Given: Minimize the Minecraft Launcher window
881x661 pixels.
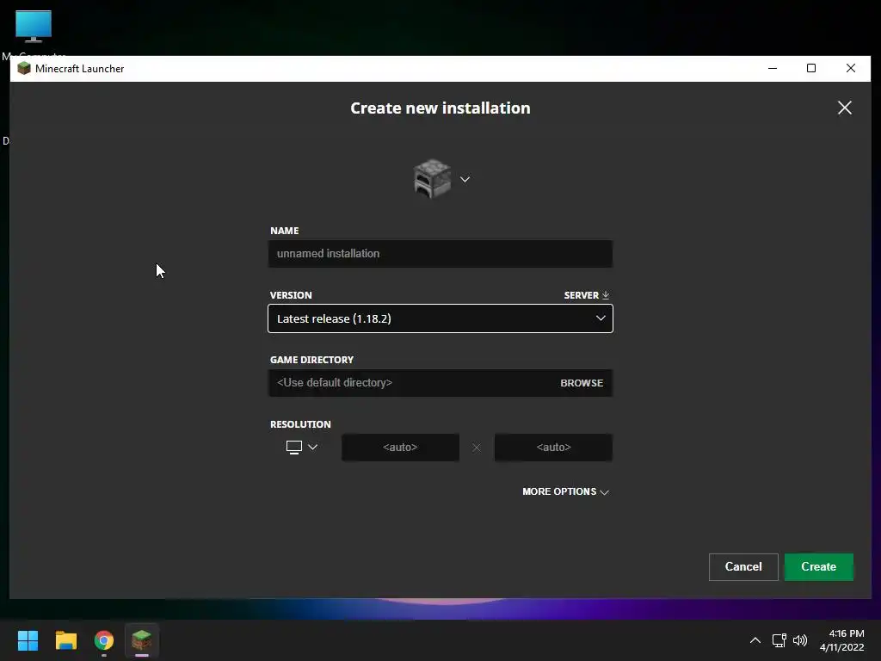Looking at the screenshot, I should coord(773,68).
